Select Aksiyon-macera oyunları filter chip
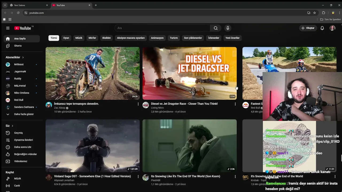This screenshot has height=192, width=342. point(131,38)
